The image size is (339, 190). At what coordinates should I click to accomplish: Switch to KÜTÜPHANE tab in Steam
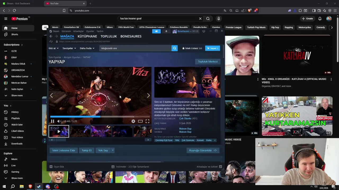(87, 36)
